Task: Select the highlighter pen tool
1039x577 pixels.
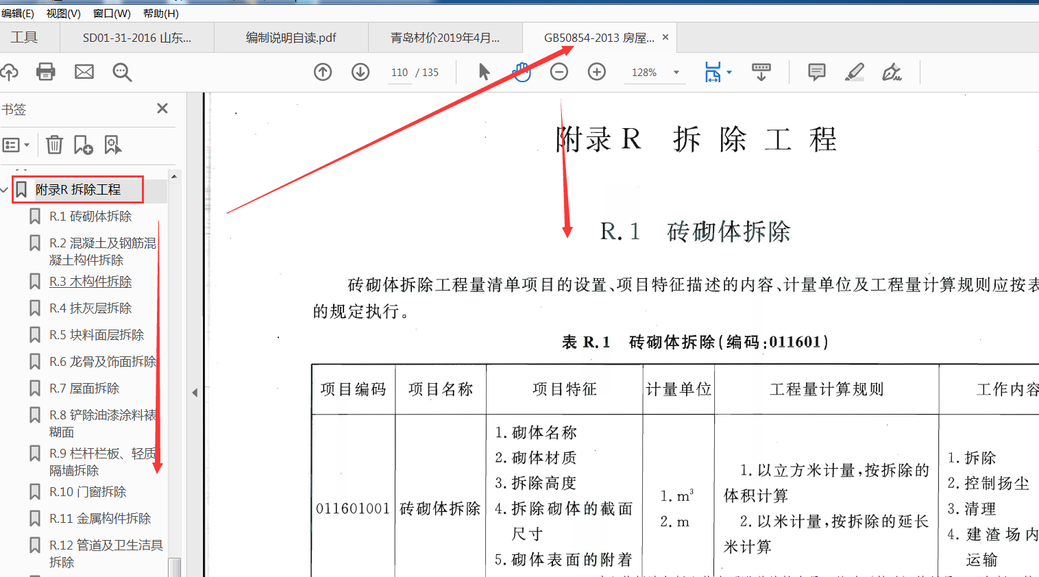Action: click(855, 72)
